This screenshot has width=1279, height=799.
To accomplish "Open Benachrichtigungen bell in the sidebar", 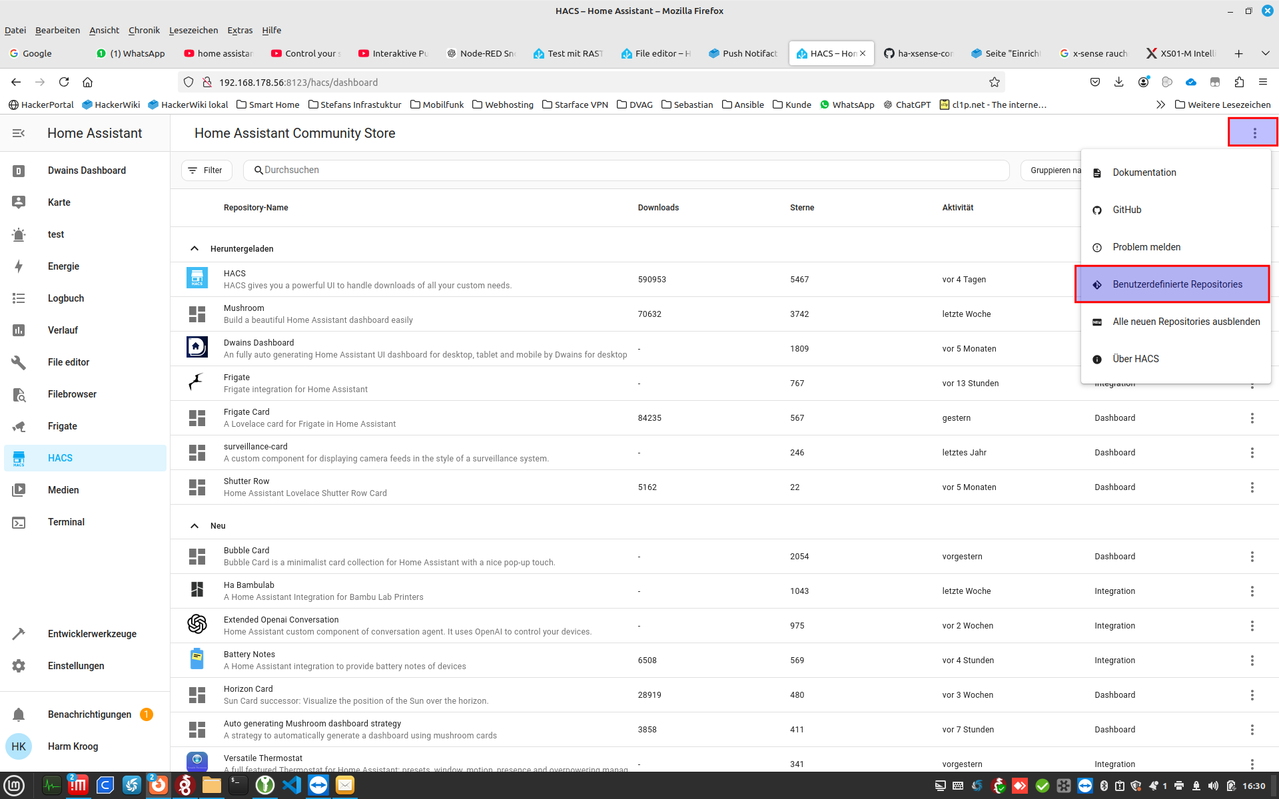I will point(19,714).
